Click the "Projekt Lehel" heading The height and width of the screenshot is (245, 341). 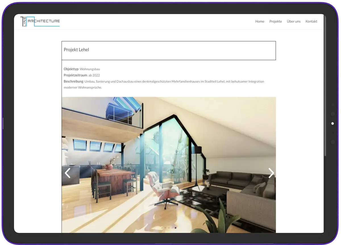pyautogui.click(x=76, y=50)
